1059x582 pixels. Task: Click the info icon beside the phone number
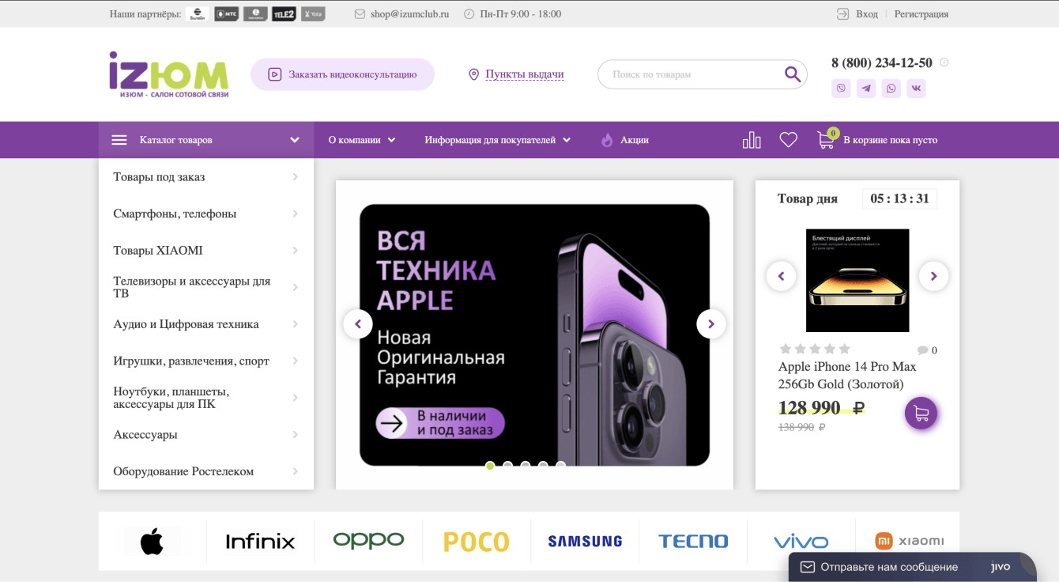(x=944, y=62)
